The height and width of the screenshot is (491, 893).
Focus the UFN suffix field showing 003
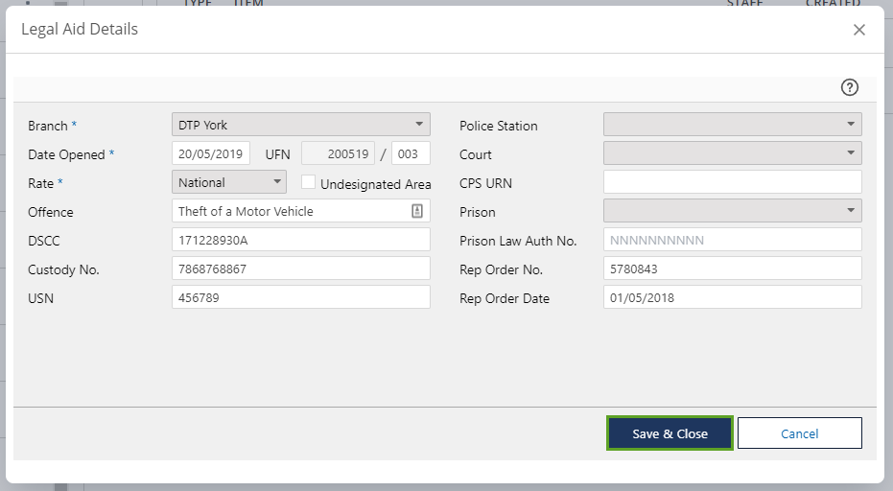(x=411, y=153)
